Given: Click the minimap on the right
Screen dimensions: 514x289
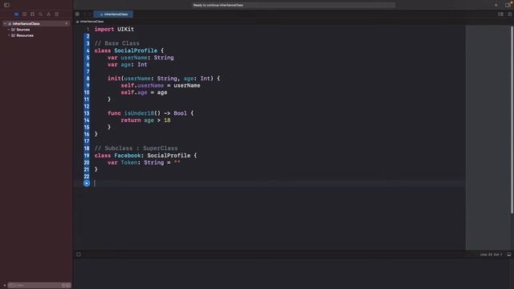Looking at the screenshot, I should point(487,137).
